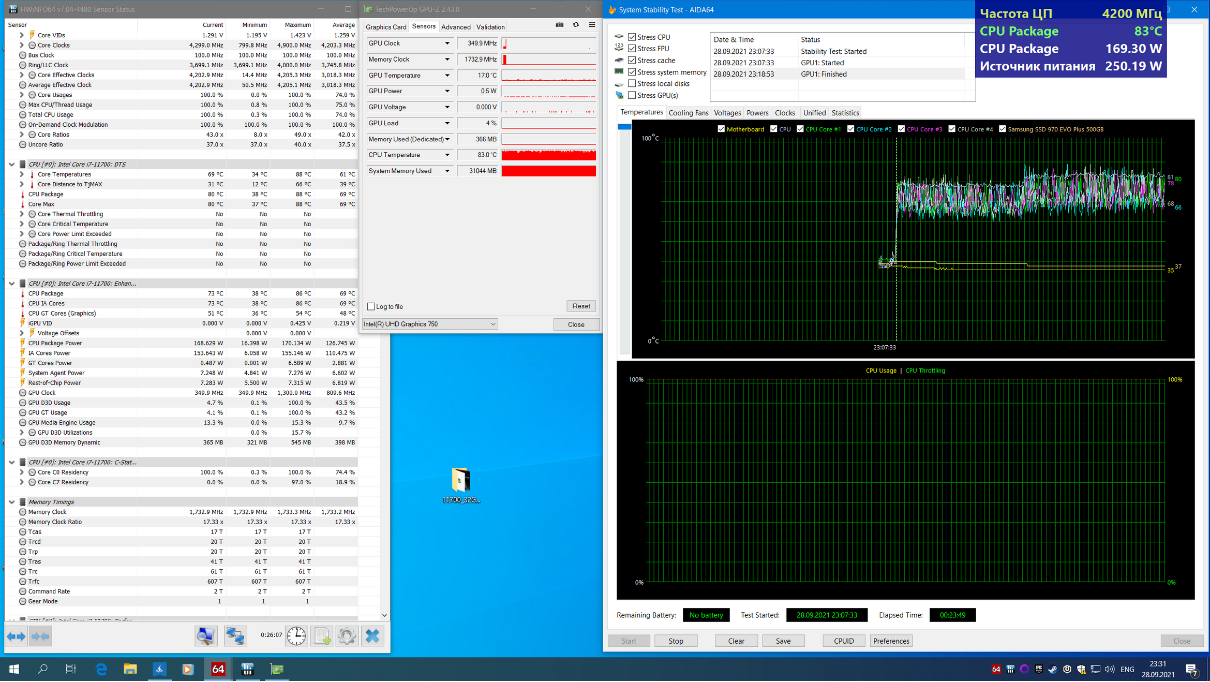Click the HWiNFO sensor list vertical scrollbar arrow
The image size is (1210, 682).
click(384, 615)
